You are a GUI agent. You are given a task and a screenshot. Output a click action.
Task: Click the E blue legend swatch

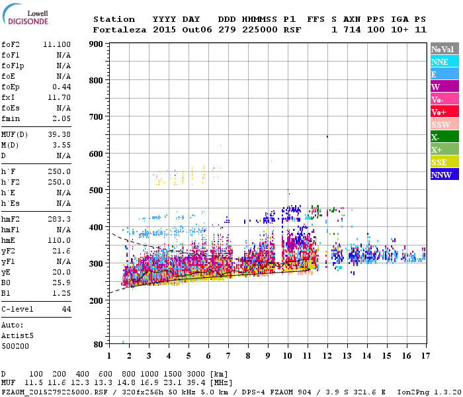(444, 74)
